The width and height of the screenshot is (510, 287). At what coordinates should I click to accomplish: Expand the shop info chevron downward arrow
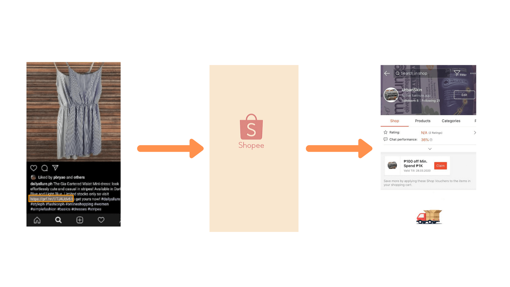click(x=428, y=149)
